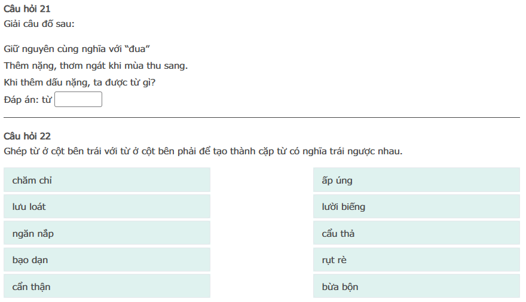The height and width of the screenshot is (302, 526).
Task: Click the question 22 instruction starting "Ghép từ"
Action: (x=203, y=151)
